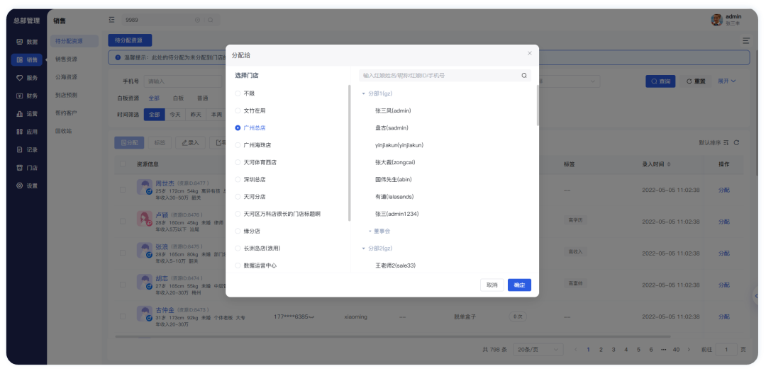Screen dimensions: 766x371
Task: Open the 财务 sidebar section
Action: (27, 96)
